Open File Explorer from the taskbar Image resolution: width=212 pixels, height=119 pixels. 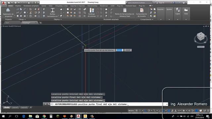tap(30, 116)
